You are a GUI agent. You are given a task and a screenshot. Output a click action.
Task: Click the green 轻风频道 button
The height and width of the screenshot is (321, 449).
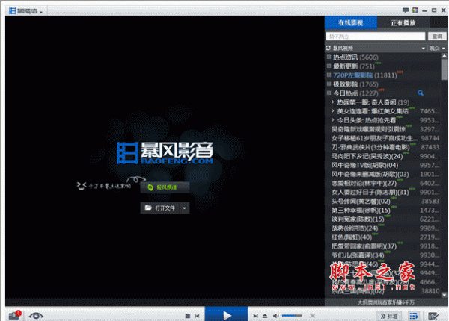(165, 187)
